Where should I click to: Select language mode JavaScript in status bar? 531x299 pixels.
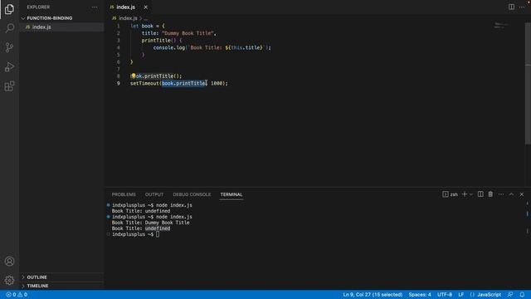489,295
